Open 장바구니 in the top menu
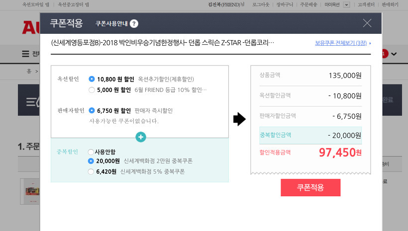Screen dimensions: 408x231 coord(285,4)
